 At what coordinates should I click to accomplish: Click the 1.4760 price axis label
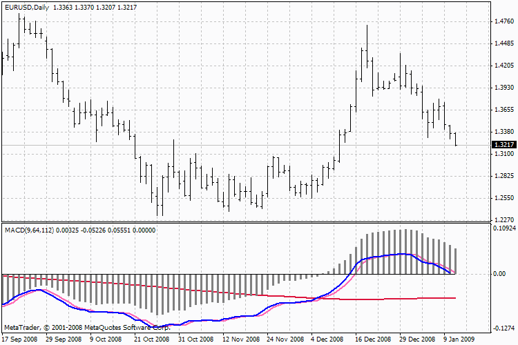[502, 21]
